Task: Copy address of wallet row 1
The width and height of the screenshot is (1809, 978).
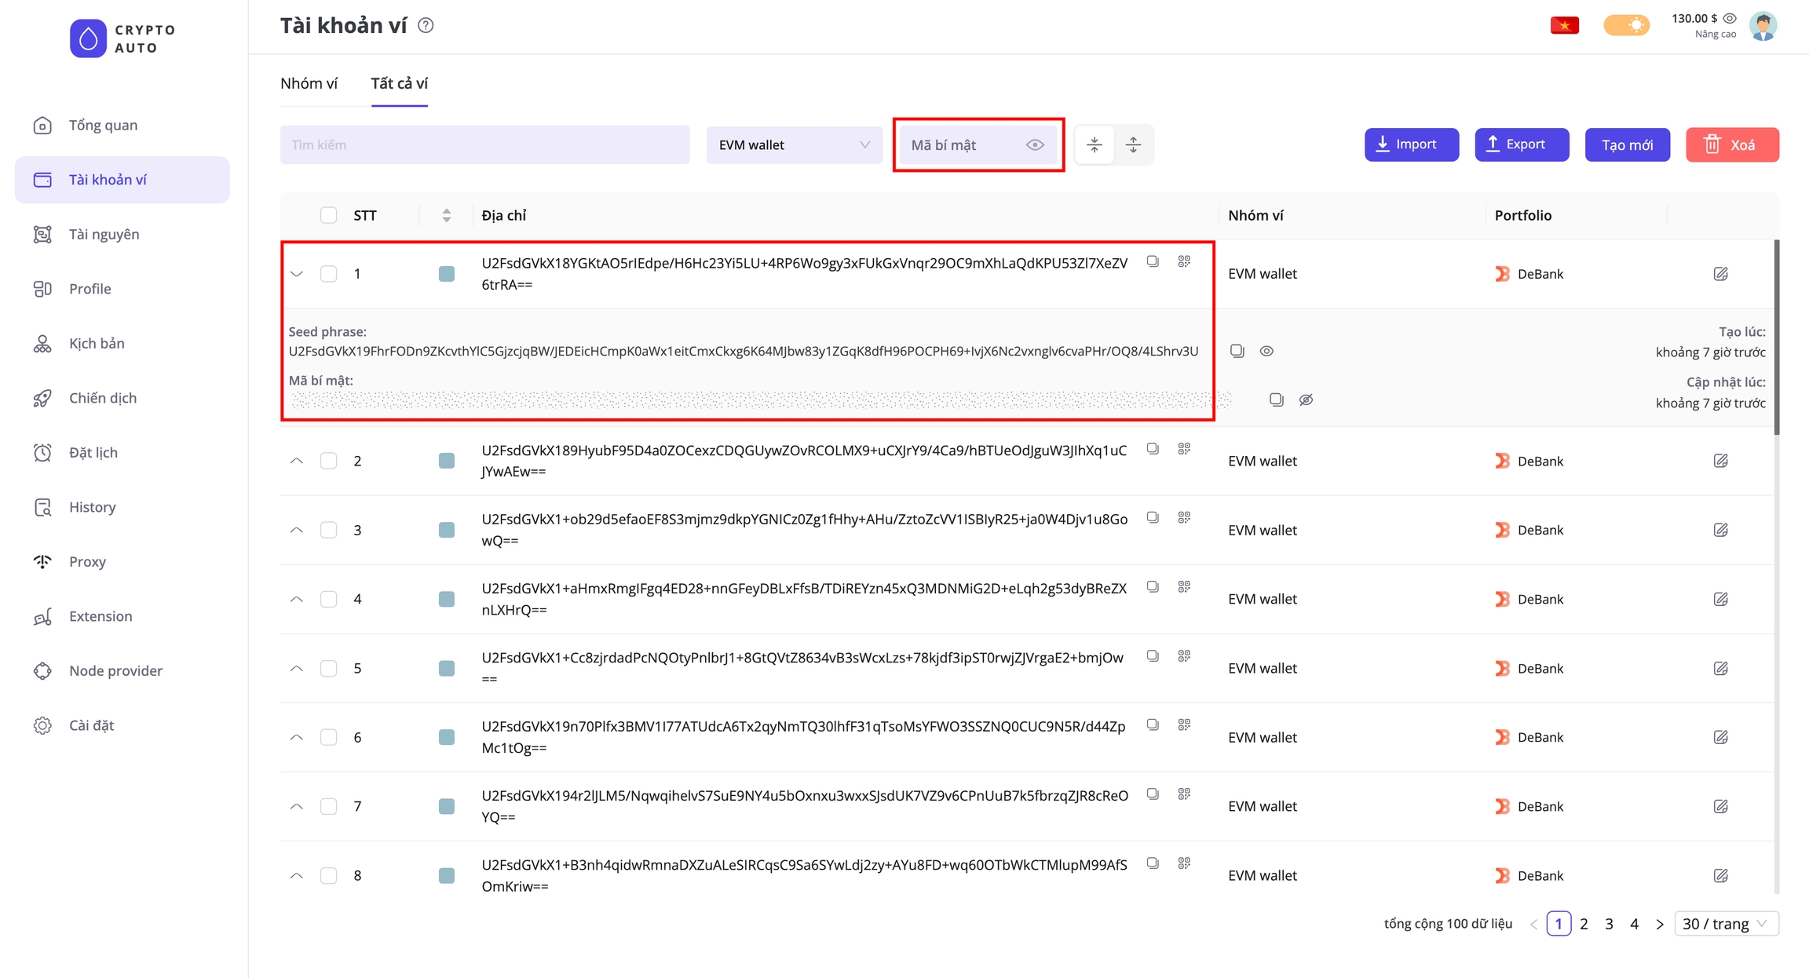Action: tap(1152, 261)
